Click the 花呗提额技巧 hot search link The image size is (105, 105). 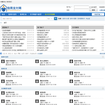click(x=81, y=19)
